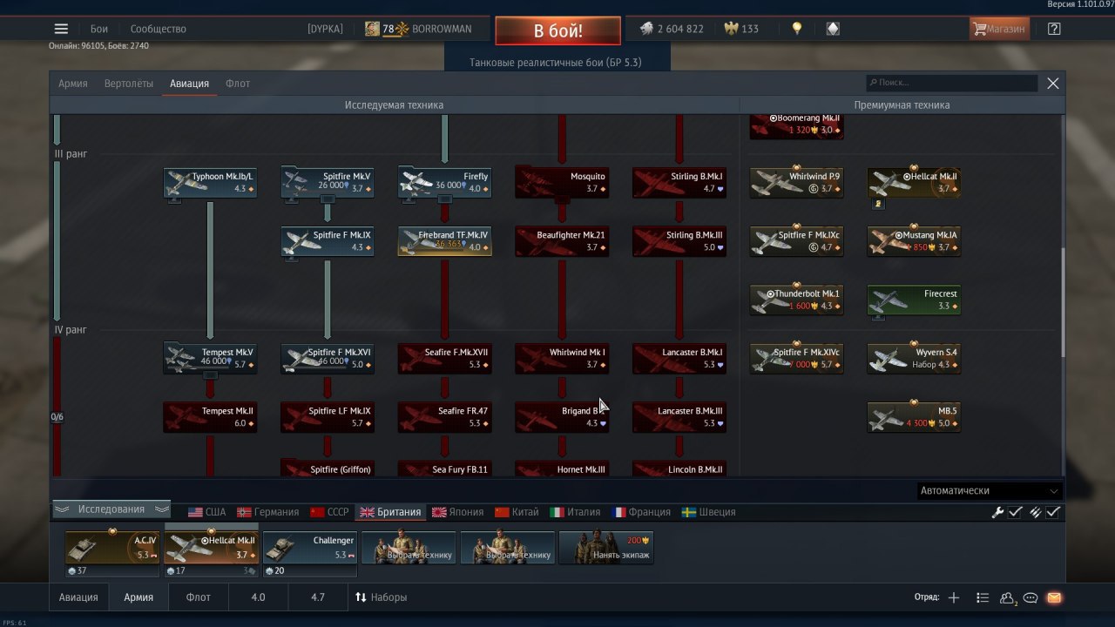1115x627 pixels.
Task: Select the Франция nation tab
Action: coord(641,512)
